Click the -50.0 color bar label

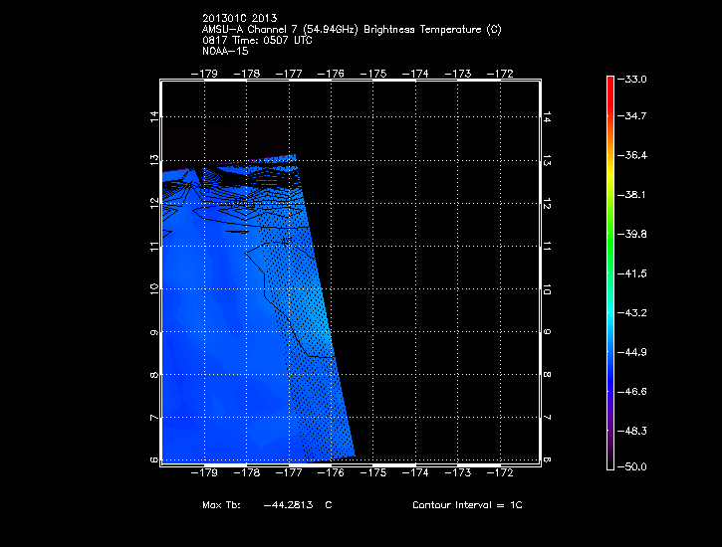[x=632, y=466]
